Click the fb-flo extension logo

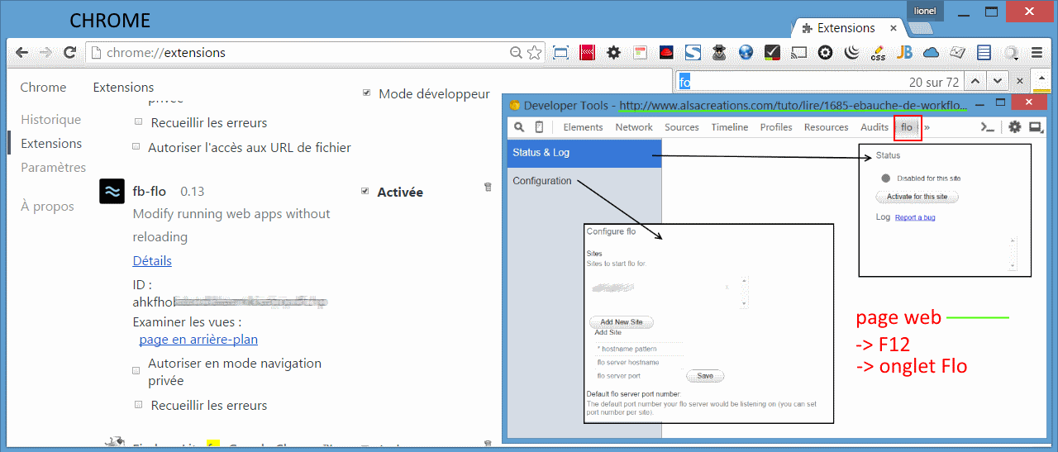[112, 191]
